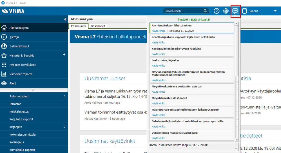Viewport: 281px width, 153px height.
Task: Click the eye icon for Alert
Action: 4,83
